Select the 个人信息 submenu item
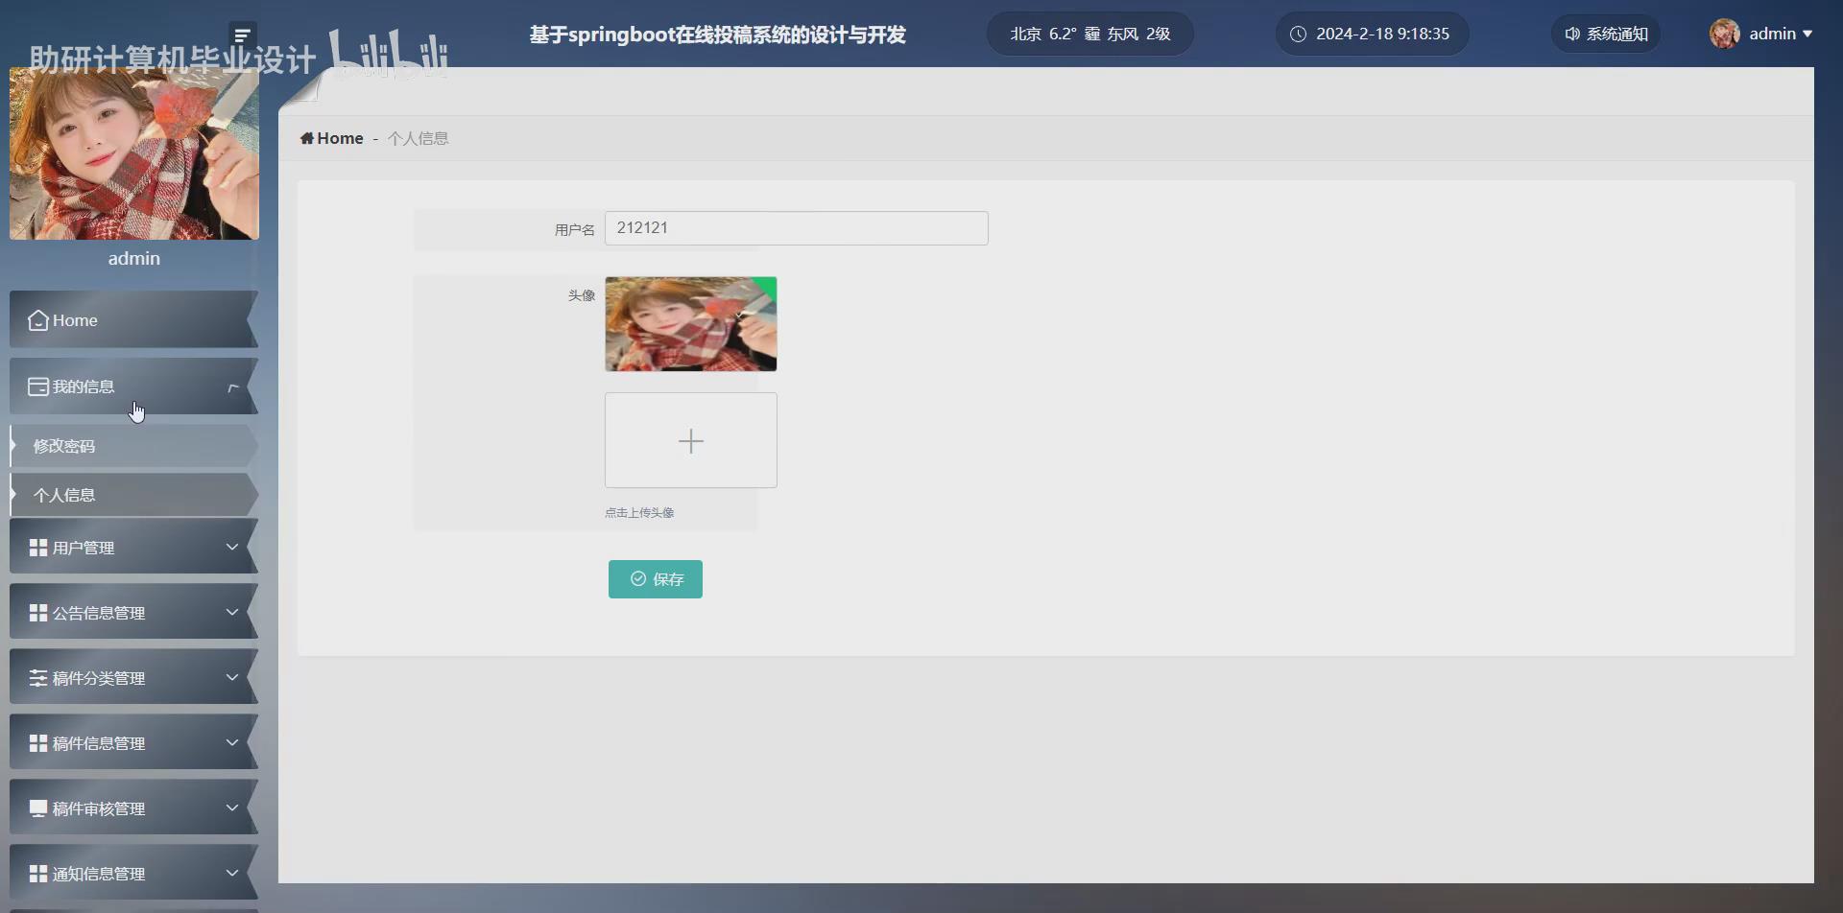The height and width of the screenshot is (913, 1843). [63, 494]
